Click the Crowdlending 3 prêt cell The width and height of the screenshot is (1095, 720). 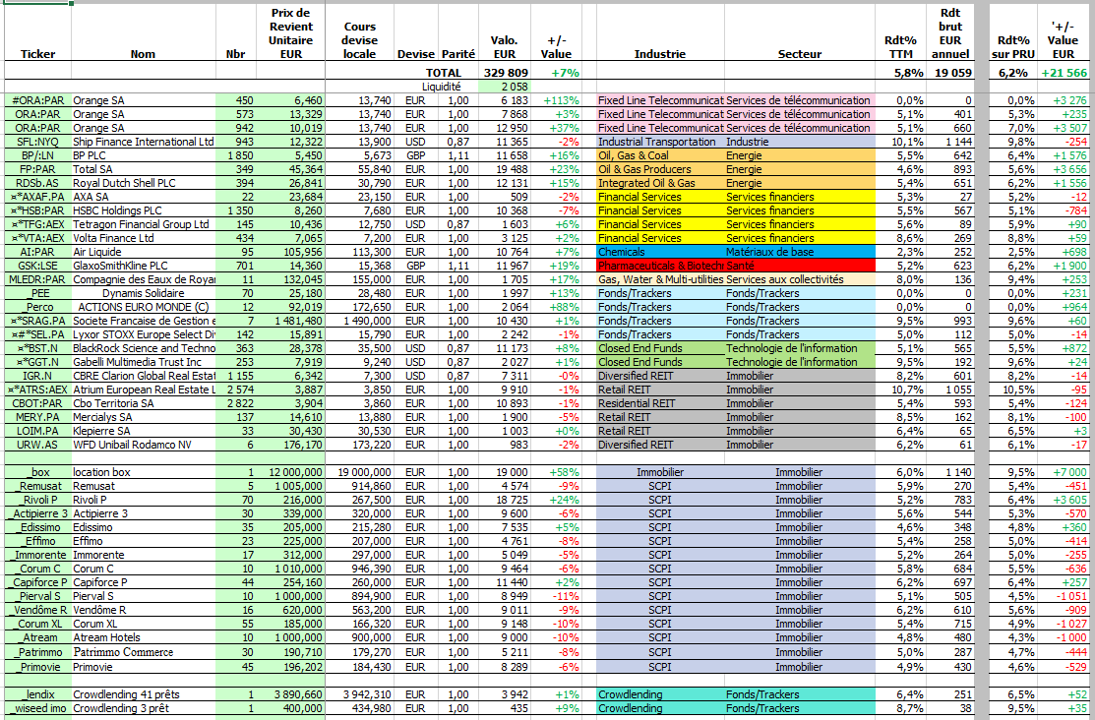coord(144,709)
